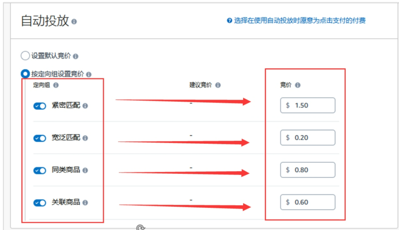This screenshot has height=230, width=399.
Task: Turn off the 宽泛匹配 toggle switch
Action: [x=40, y=138]
